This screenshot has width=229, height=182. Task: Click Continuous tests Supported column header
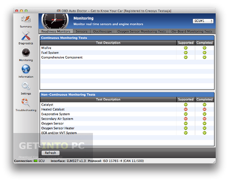pyautogui.click(x=186, y=43)
